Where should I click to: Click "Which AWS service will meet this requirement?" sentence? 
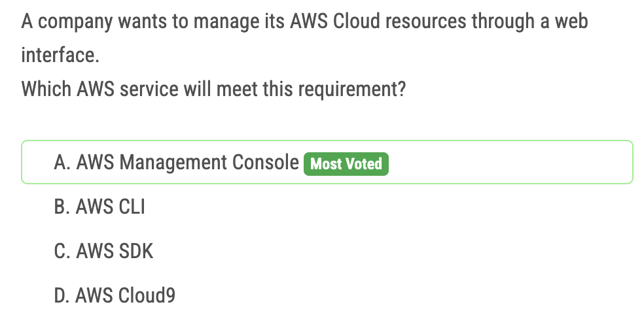click(x=213, y=89)
